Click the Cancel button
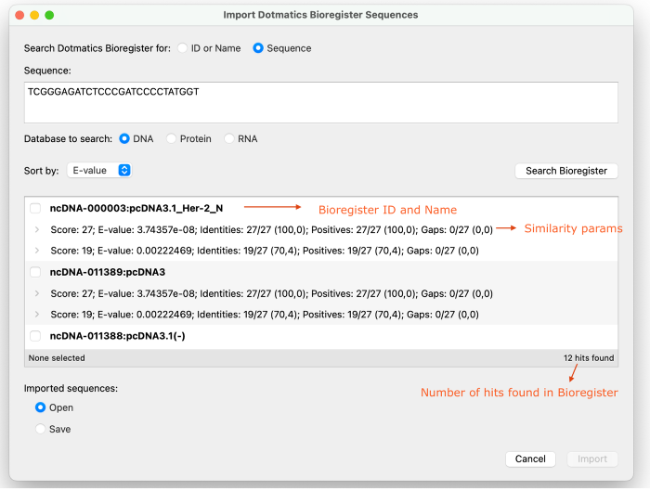Viewport: 650px width, 491px height. coord(530,459)
